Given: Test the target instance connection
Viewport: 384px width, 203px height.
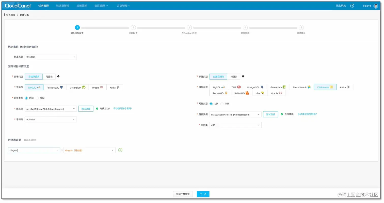Looking at the screenshot, I should 270,114.
